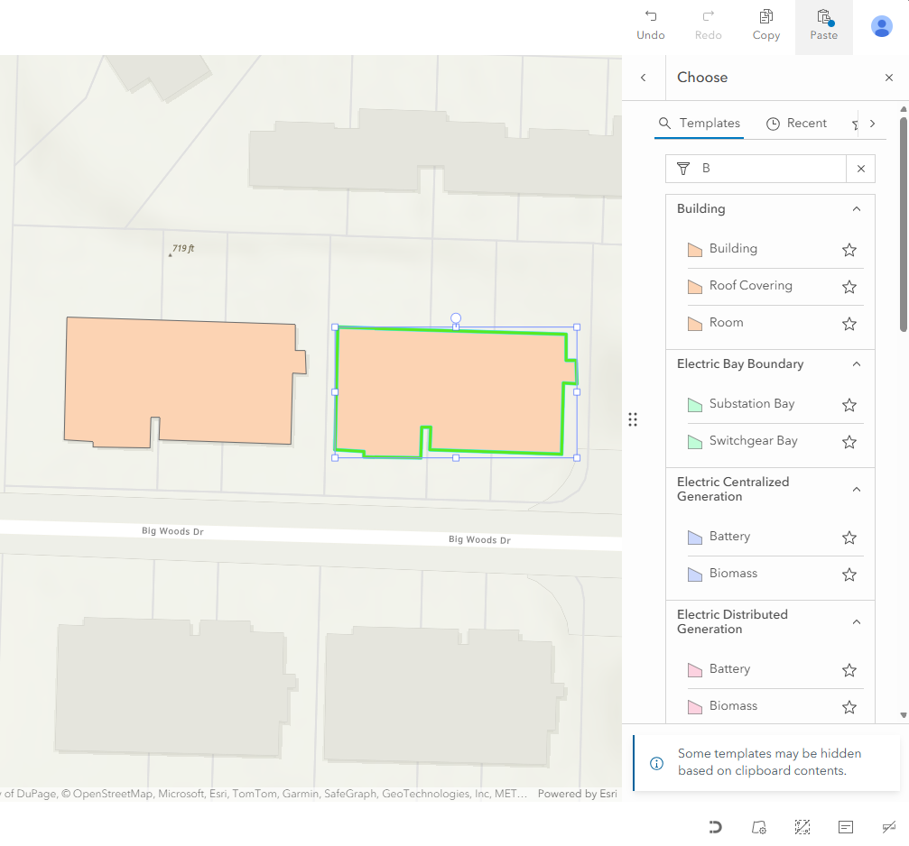The height and width of the screenshot is (846, 909).
Task: Collapse the Electric Centralized Generation section
Action: 857,490
